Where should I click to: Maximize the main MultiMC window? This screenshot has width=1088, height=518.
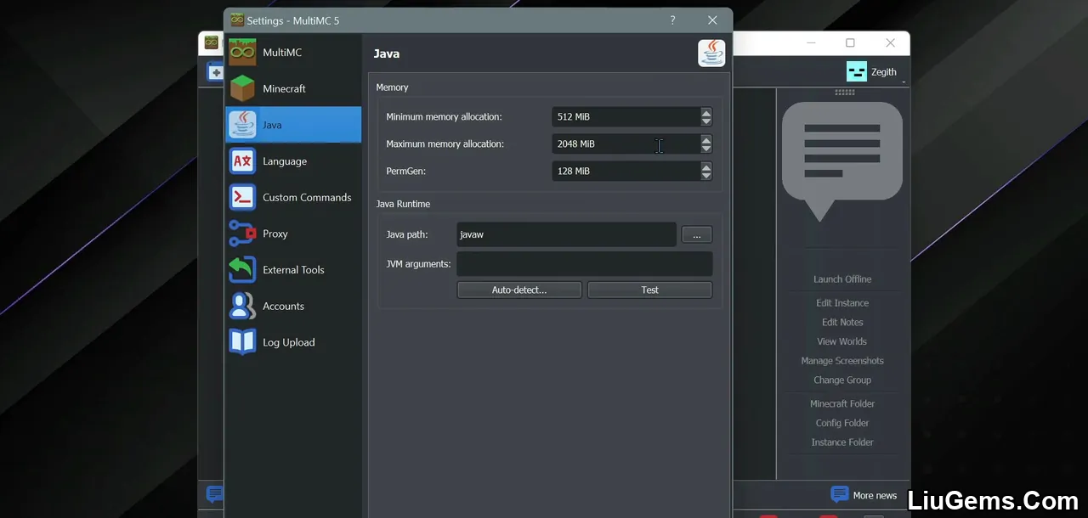850,43
